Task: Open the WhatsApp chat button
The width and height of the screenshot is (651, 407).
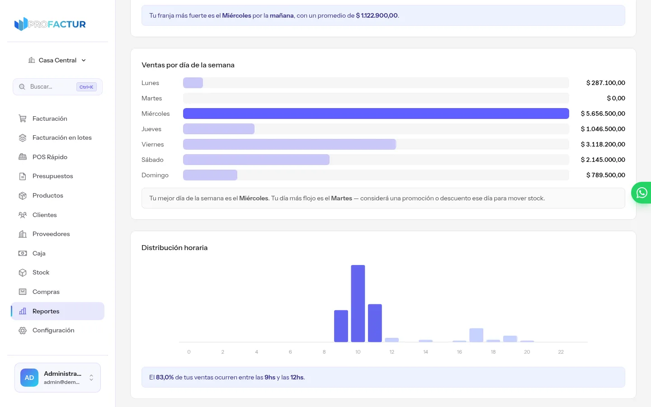Action: pyautogui.click(x=642, y=193)
